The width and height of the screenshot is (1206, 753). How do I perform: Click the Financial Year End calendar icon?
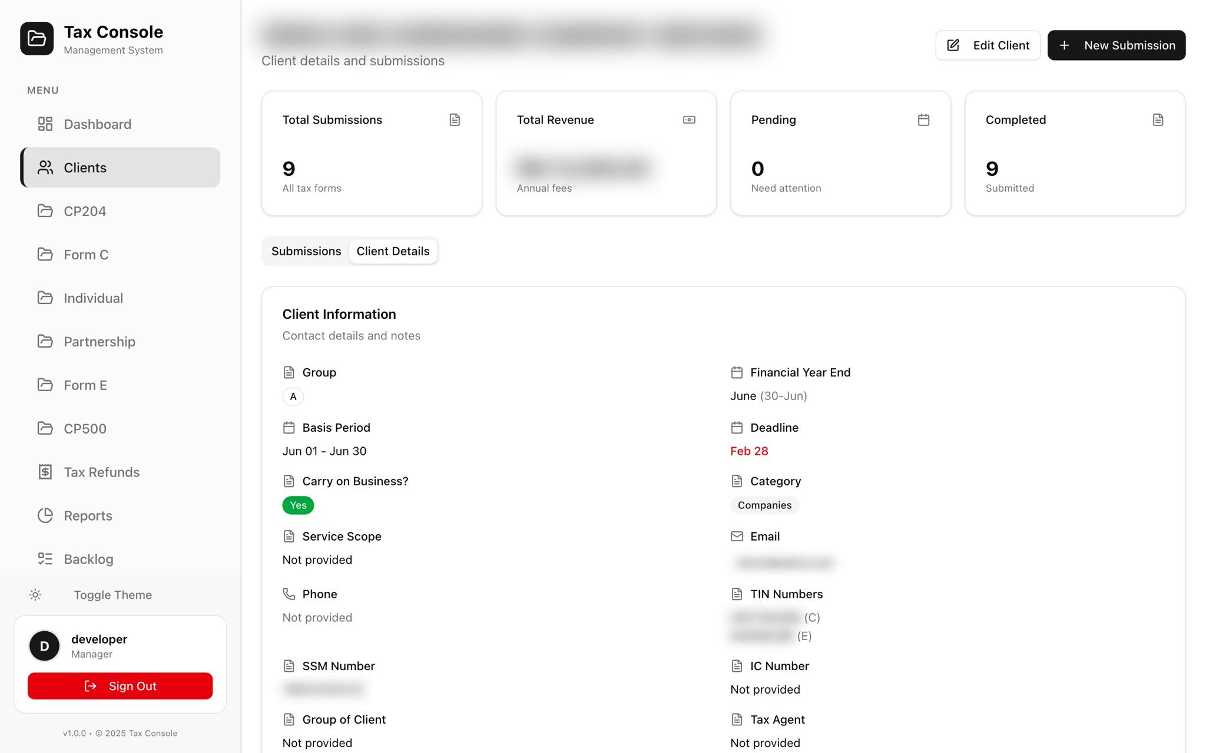tap(737, 372)
